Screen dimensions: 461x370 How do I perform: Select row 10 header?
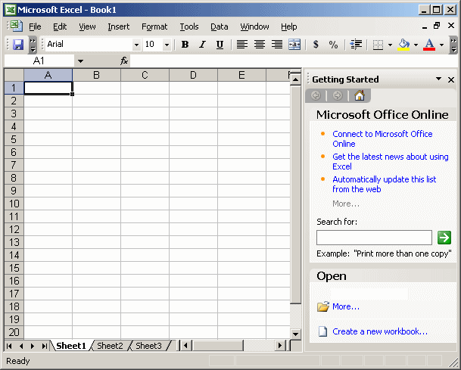point(14,204)
